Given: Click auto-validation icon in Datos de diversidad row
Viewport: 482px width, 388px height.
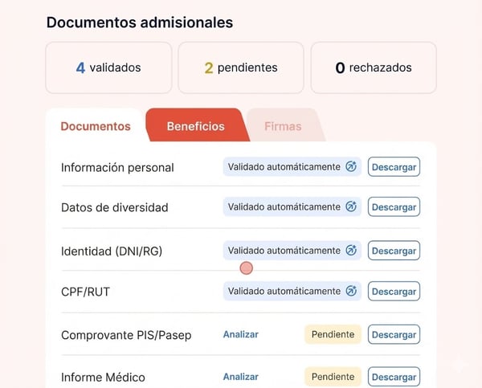Looking at the screenshot, I should pyautogui.click(x=350, y=206).
